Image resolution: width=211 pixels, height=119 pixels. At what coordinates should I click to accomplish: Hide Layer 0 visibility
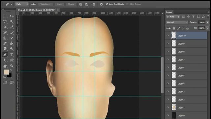point(168,115)
